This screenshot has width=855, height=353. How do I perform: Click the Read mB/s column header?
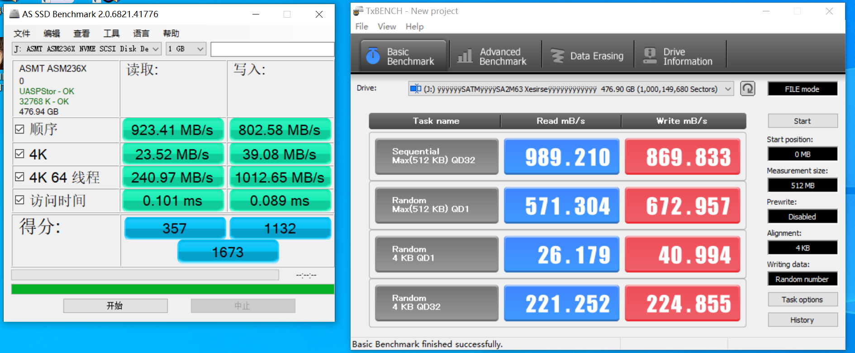click(561, 121)
